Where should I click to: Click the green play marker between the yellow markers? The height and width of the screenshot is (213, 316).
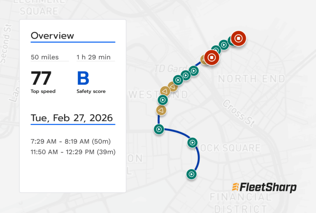[163, 100]
